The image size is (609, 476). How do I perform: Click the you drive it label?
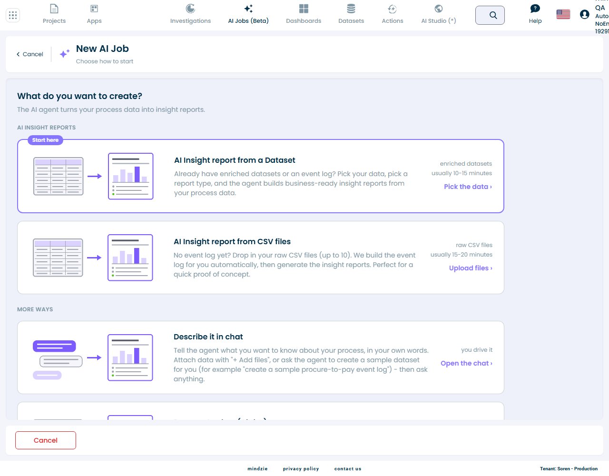[477, 350]
